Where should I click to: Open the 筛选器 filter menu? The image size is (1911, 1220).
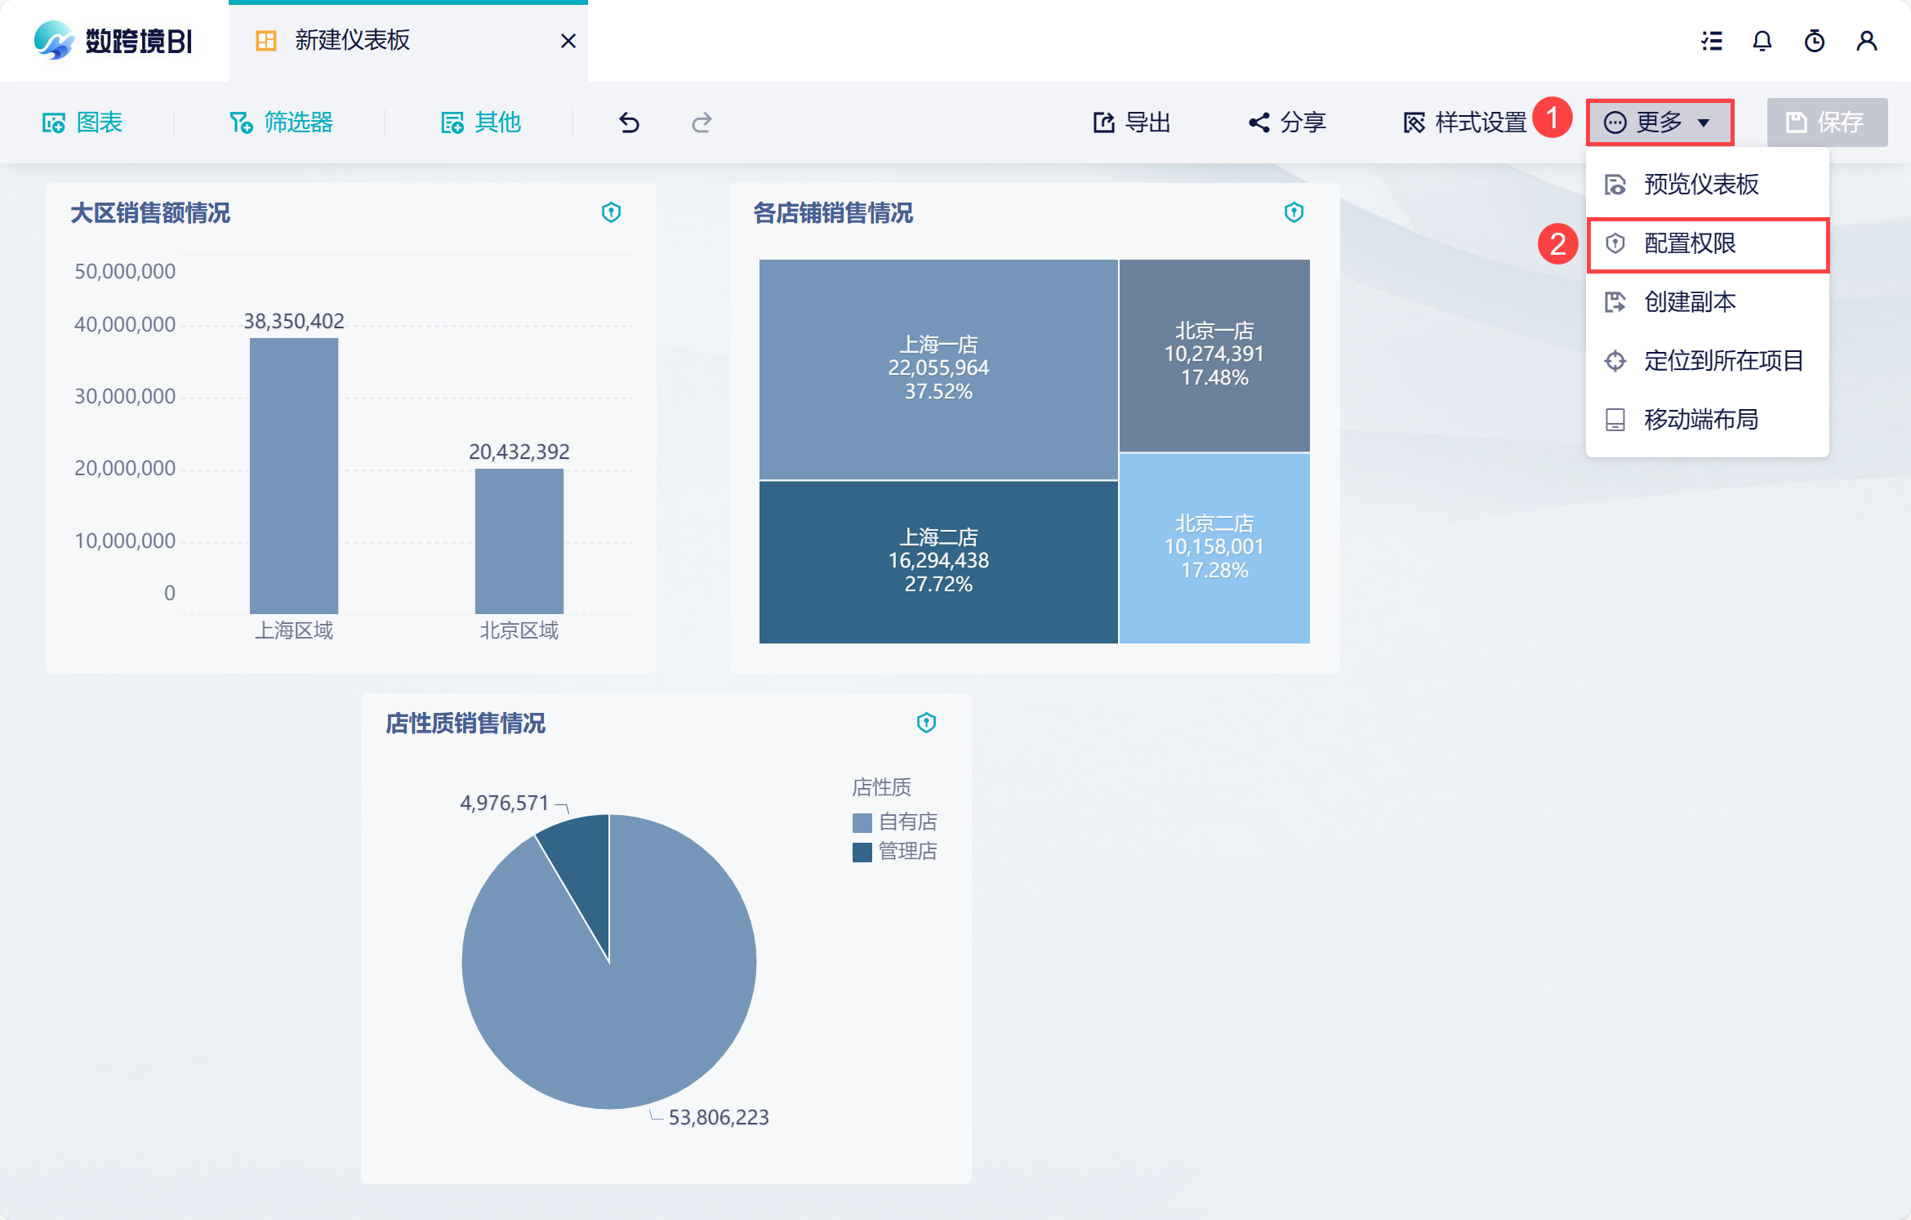pyautogui.click(x=282, y=122)
